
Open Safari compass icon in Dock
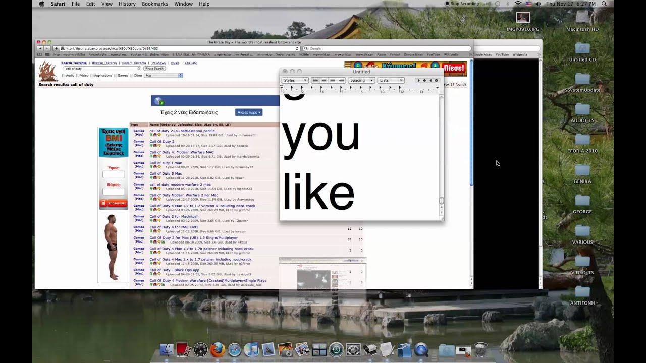[235, 349]
